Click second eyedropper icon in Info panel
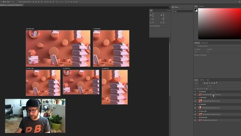This screenshot has height=136, width=241. tap(161, 15)
